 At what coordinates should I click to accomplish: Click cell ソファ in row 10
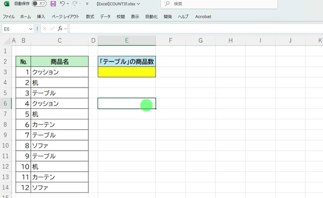click(x=60, y=146)
